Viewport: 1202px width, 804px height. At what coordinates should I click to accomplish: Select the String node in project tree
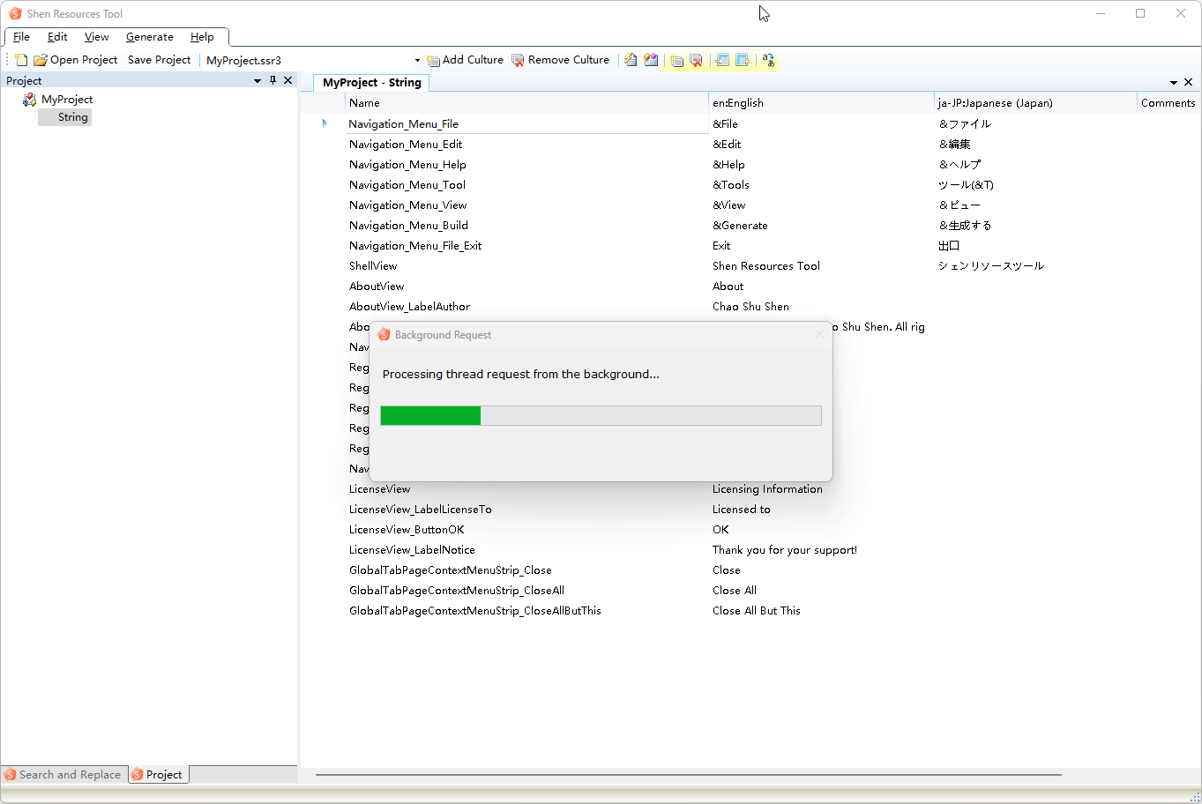point(72,117)
